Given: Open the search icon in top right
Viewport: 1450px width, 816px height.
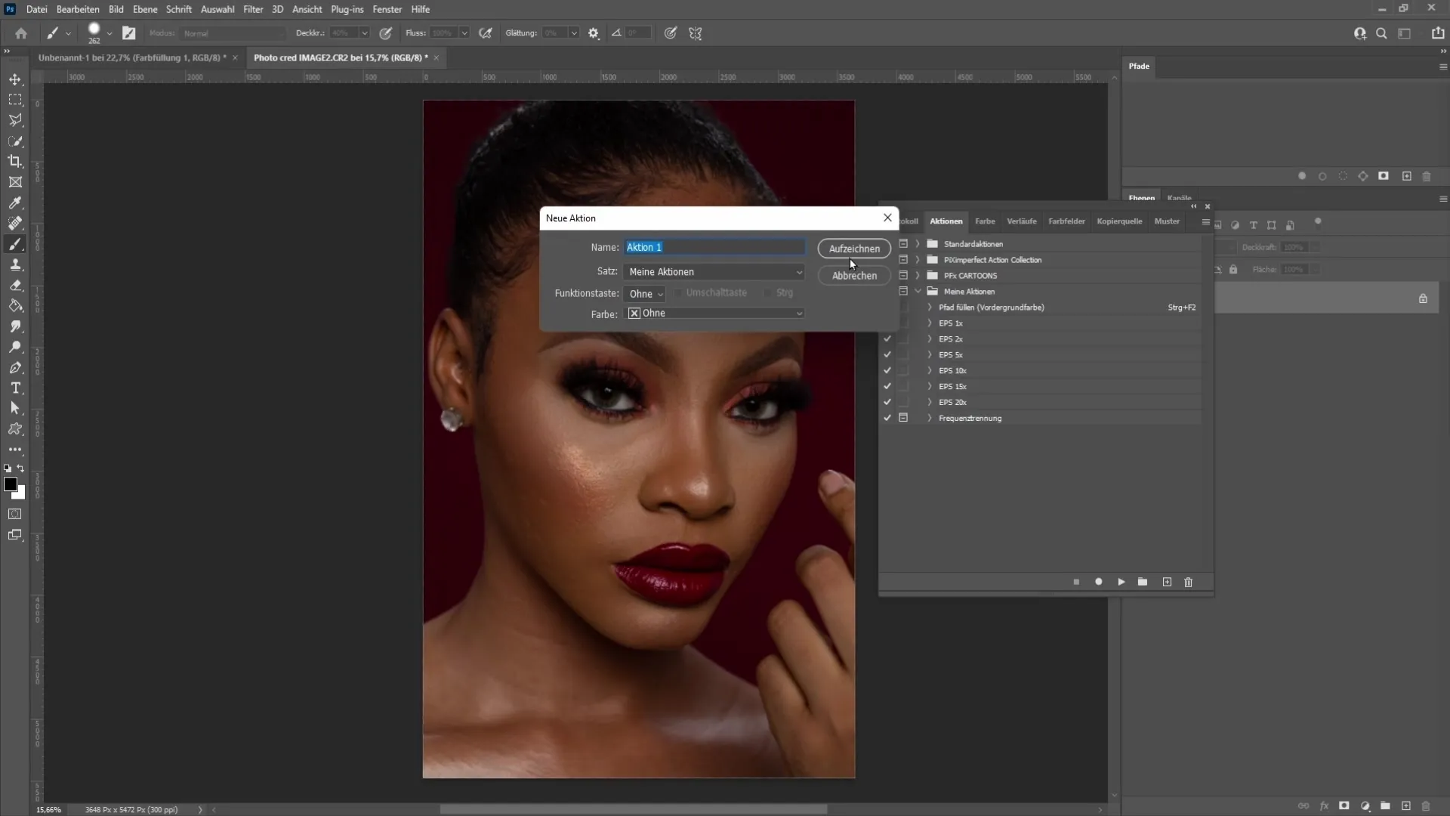Looking at the screenshot, I should pyautogui.click(x=1381, y=33).
